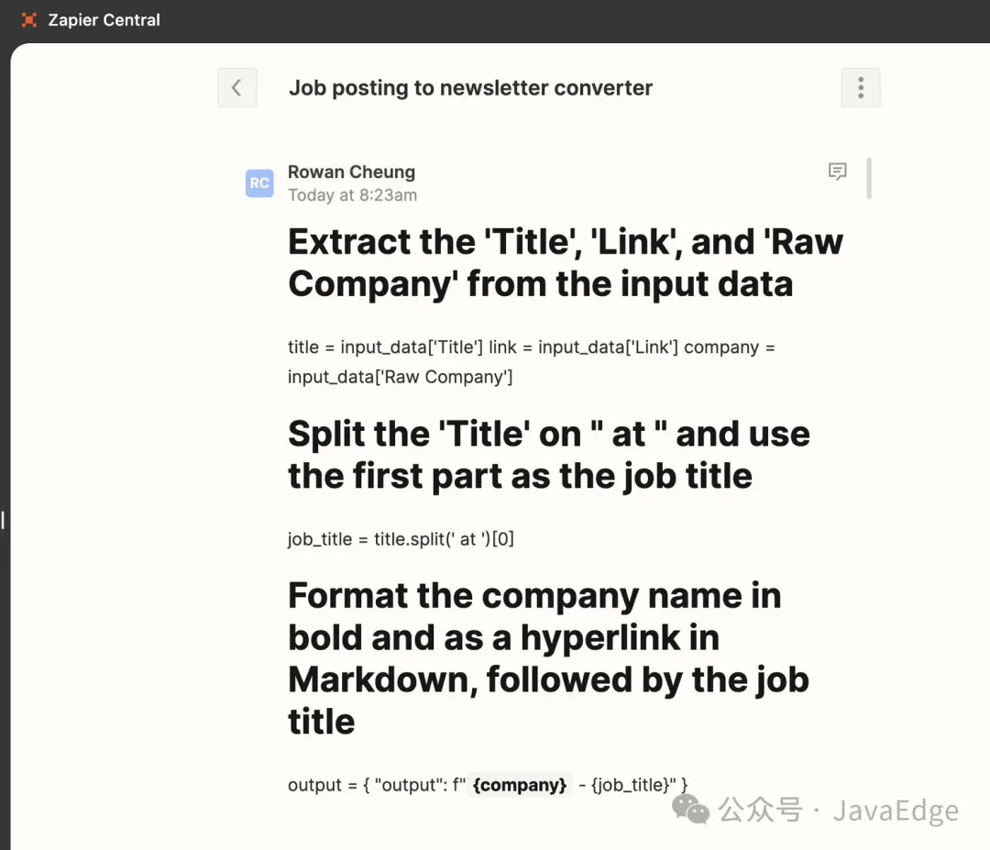
Task: Click the sidebar handle on the left edge
Action: (x=3, y=520)
